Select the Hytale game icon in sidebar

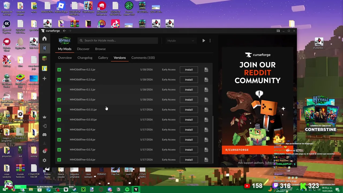coord(44,48)
